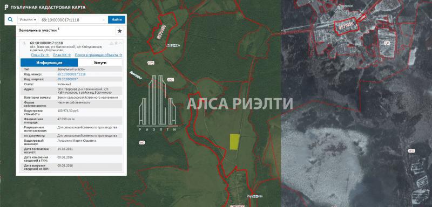Select the Информация tab

pyautogui.click(x=49, y=63)
